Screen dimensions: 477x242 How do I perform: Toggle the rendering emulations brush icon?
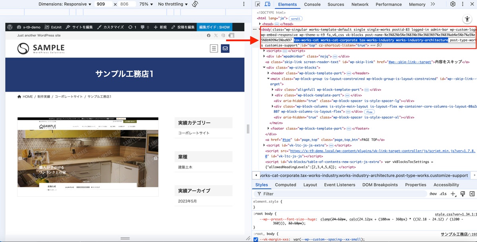[x=462, y=194]
